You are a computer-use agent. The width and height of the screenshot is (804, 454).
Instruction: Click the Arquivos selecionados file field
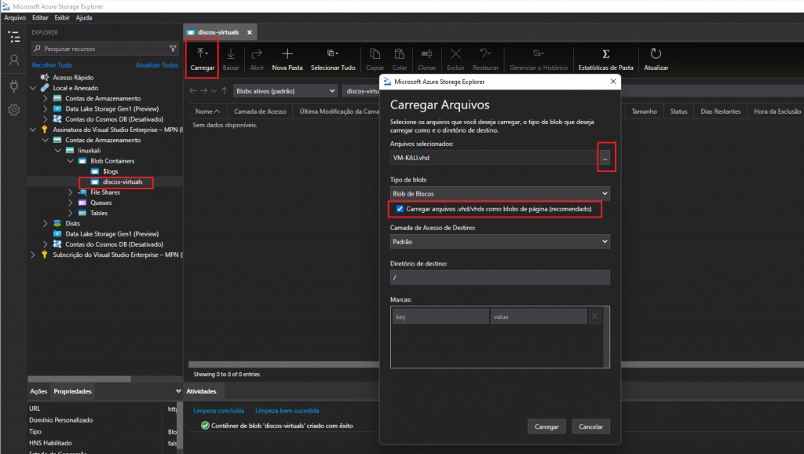tap(495, 158)
